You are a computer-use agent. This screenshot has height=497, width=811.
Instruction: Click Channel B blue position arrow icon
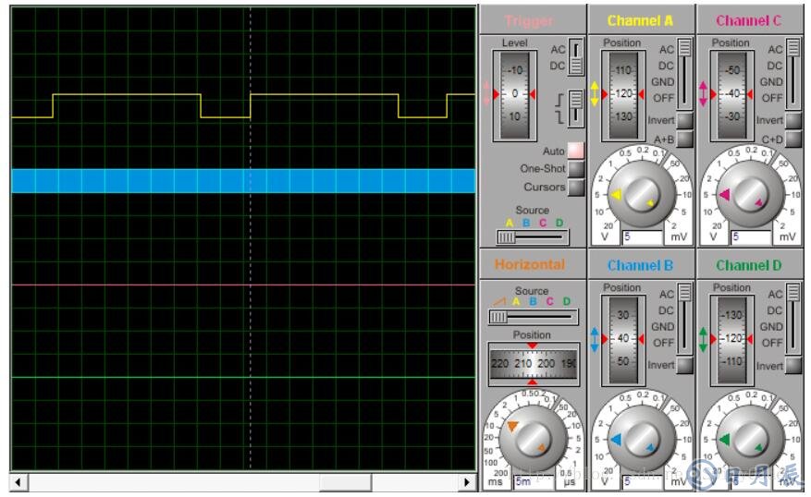click(595, 339)
